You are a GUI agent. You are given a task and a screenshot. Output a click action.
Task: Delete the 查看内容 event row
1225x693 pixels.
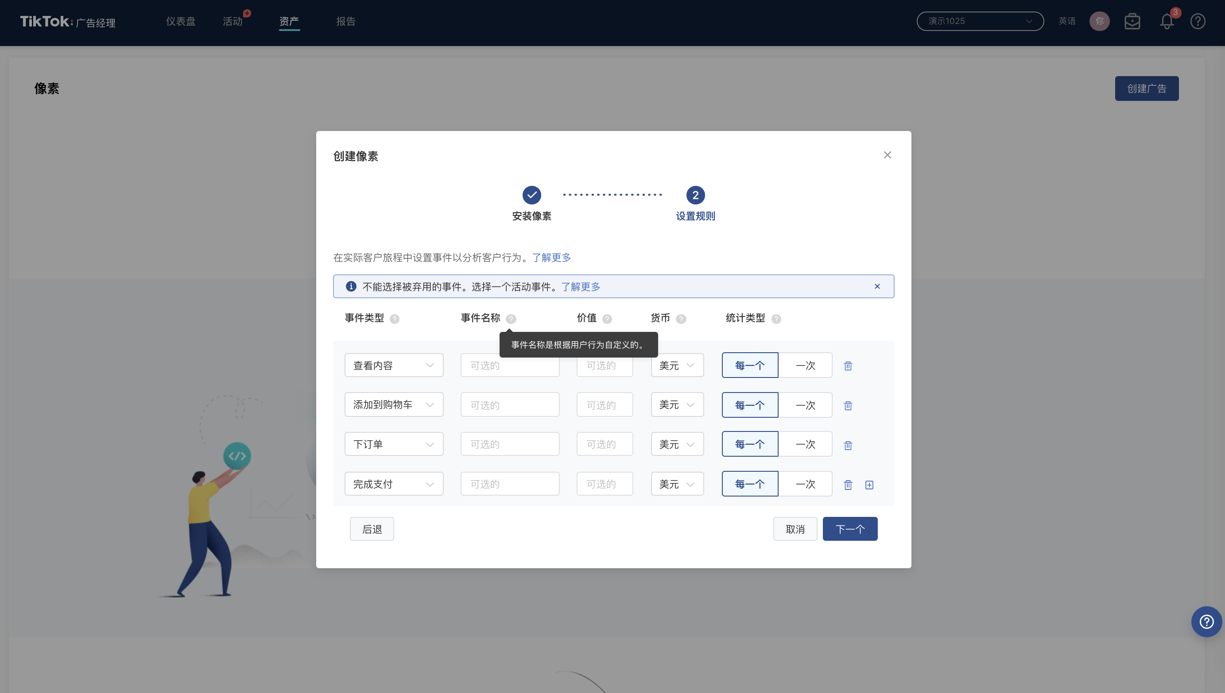(848, 366)
